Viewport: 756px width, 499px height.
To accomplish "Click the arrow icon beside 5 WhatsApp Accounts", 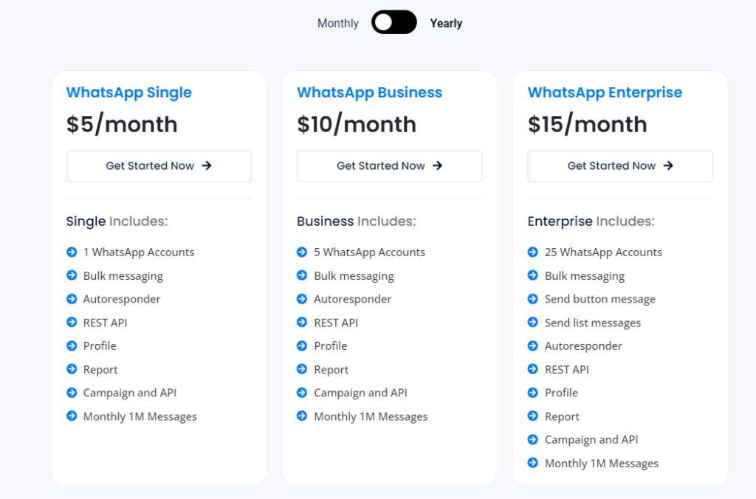I will tap(302, 252).
